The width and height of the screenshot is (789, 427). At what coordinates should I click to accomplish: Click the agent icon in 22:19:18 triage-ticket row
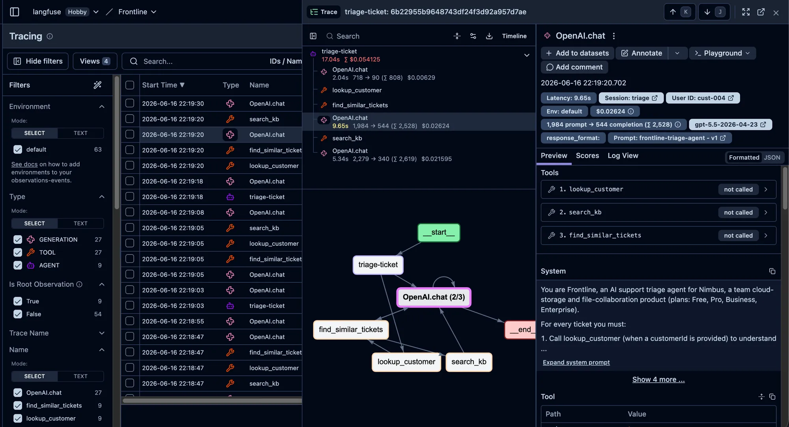click(x=230, y=197)
